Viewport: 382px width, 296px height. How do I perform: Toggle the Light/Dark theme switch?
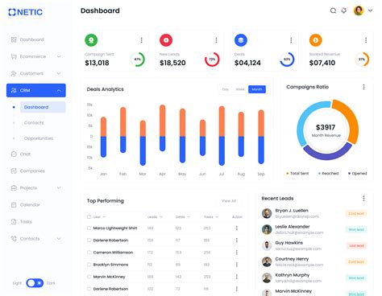click(x=35, y=283)
